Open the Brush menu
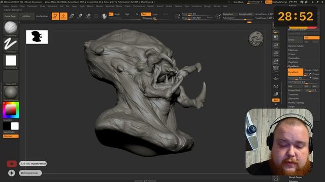The image size is (325, 182). 14,6
